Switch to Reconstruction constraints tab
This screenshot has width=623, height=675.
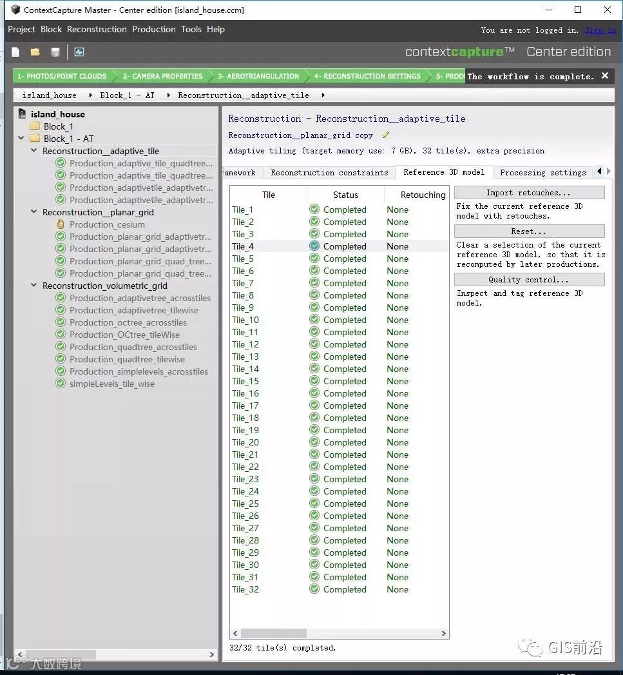click(x=329, y=172)
